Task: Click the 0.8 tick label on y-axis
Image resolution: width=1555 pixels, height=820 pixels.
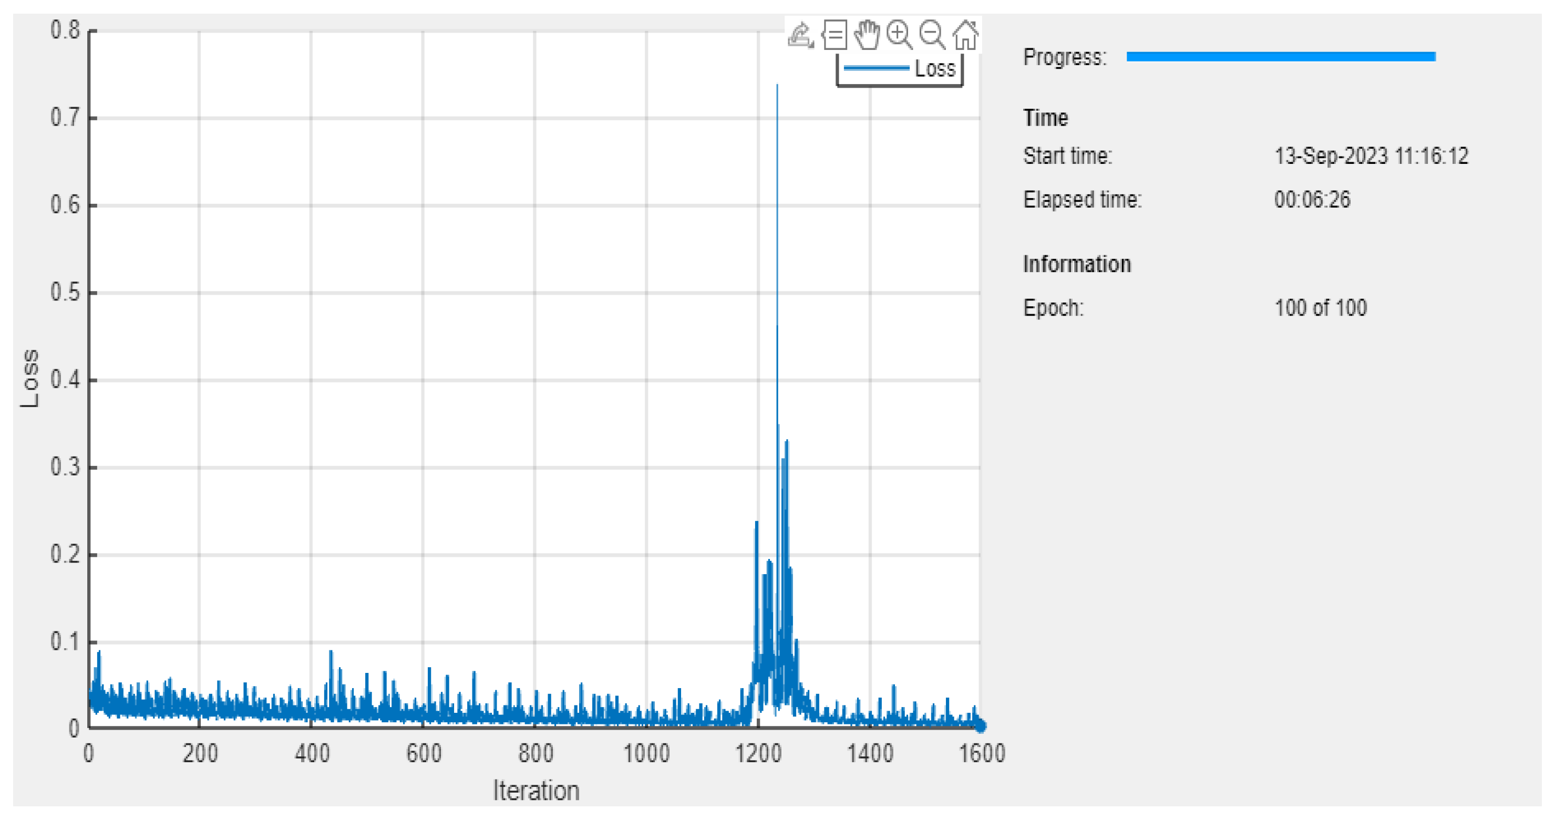Action: point(65,29)
